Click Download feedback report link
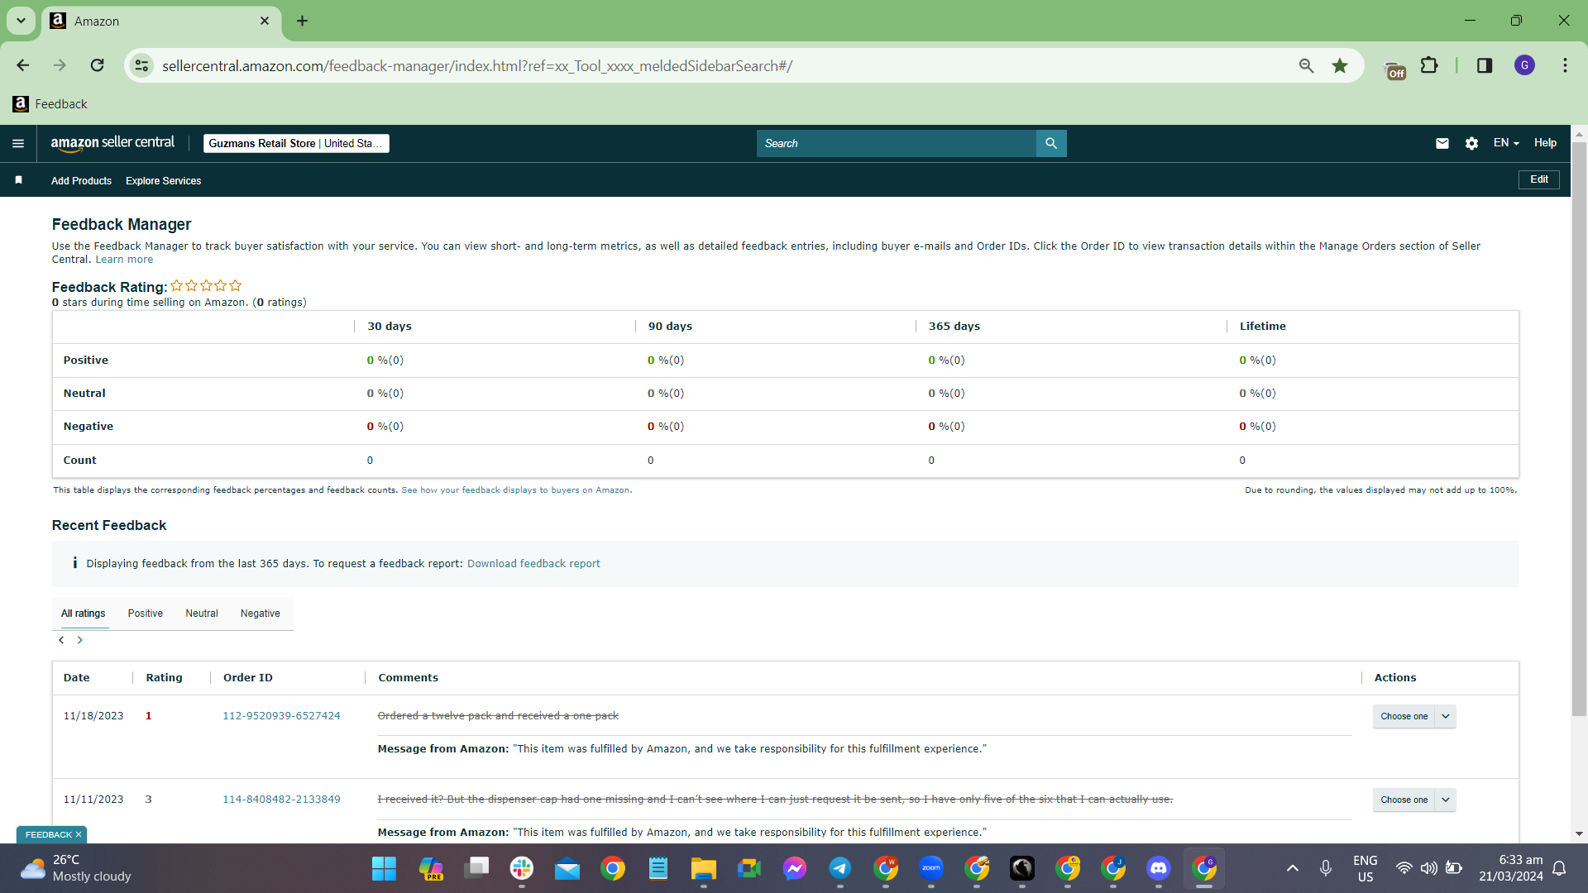 click(533, 564)
